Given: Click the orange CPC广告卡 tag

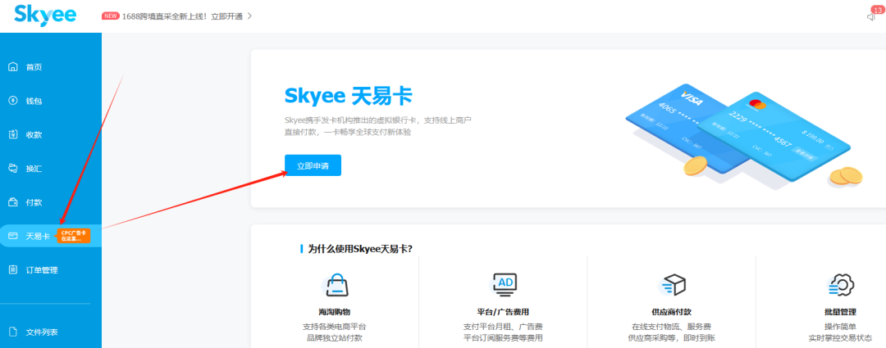Looking at the screenshot, I should tap(73, 236).
